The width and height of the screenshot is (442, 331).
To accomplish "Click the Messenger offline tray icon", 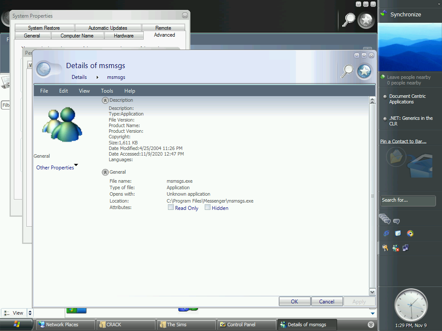I will coord(395,248).
